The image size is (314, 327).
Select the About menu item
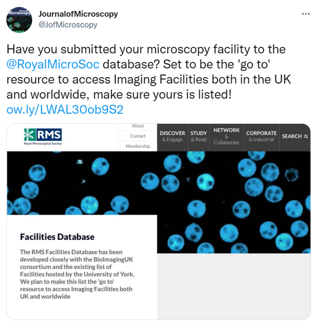click(x=138, y=126)
